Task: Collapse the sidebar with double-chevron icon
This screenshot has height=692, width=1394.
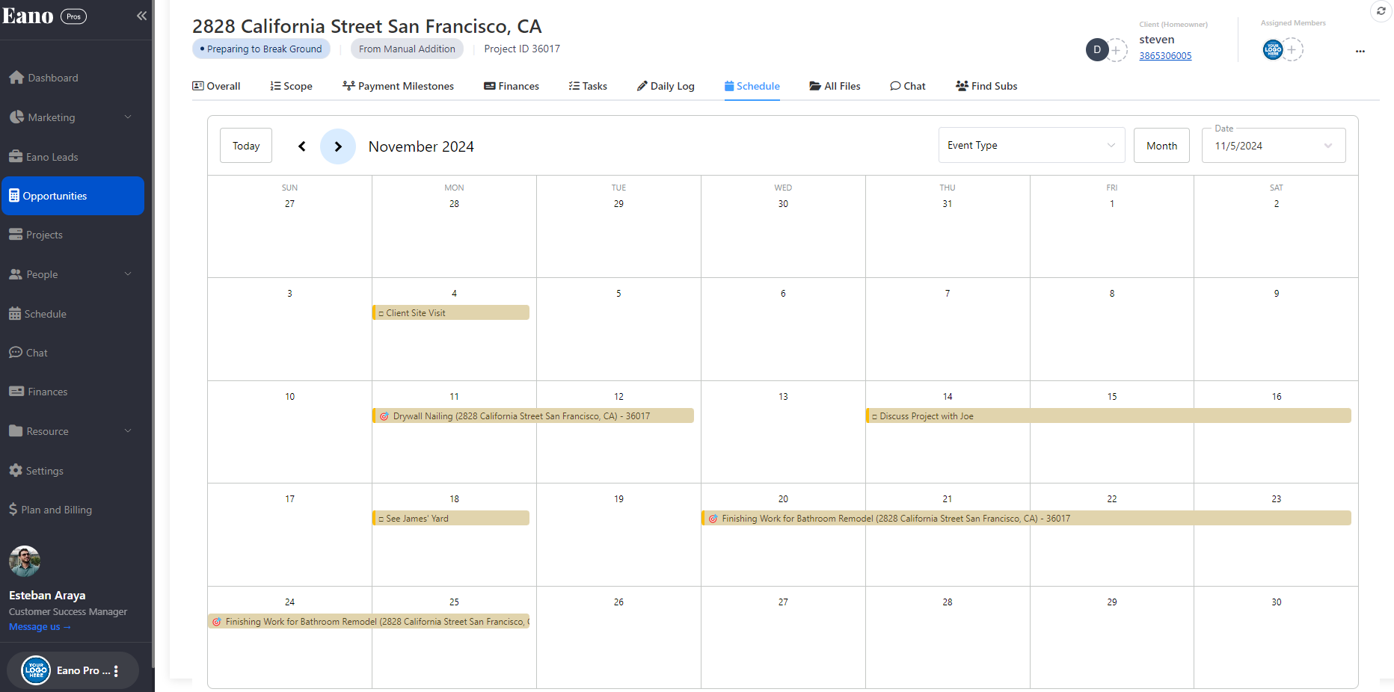Action: pos(141,16)
